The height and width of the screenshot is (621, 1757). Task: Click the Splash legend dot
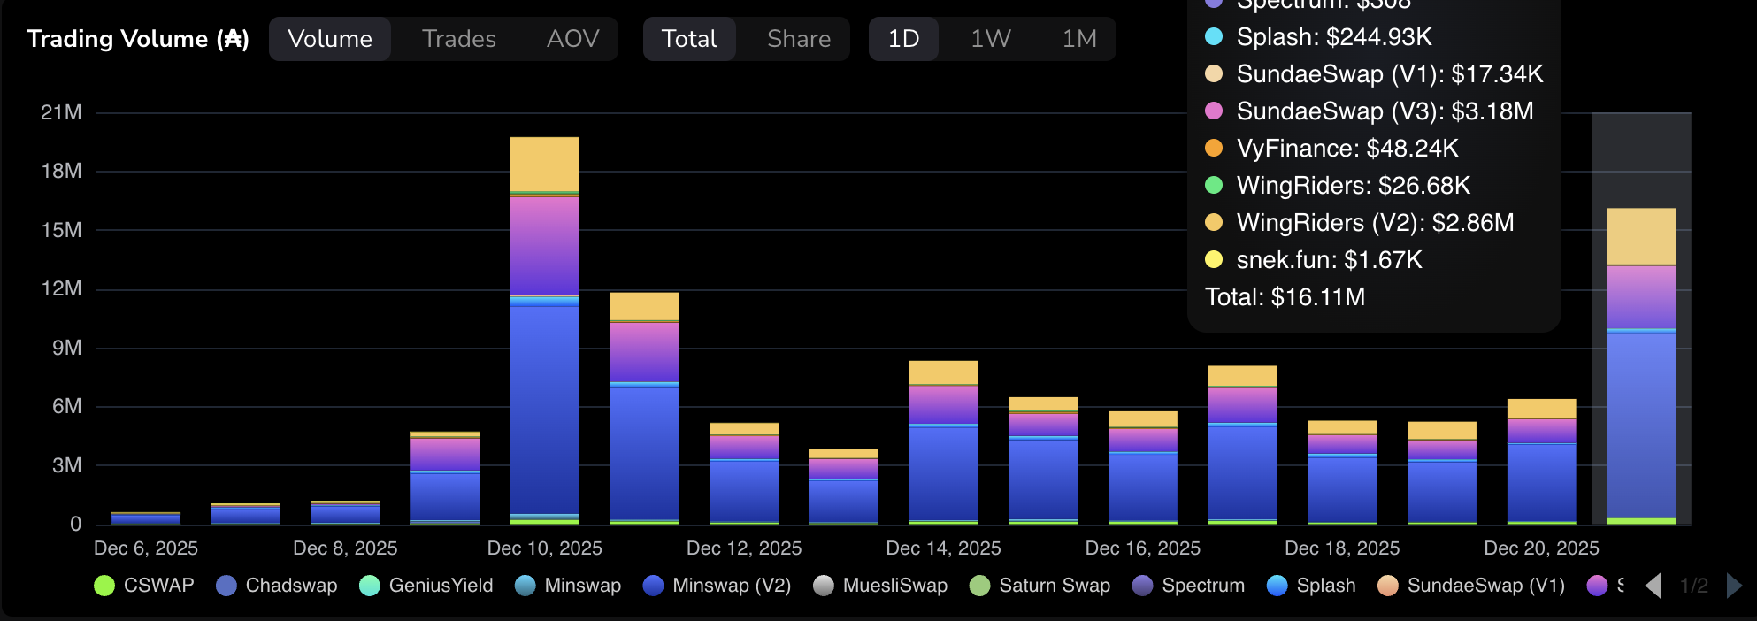[1277, 586]
